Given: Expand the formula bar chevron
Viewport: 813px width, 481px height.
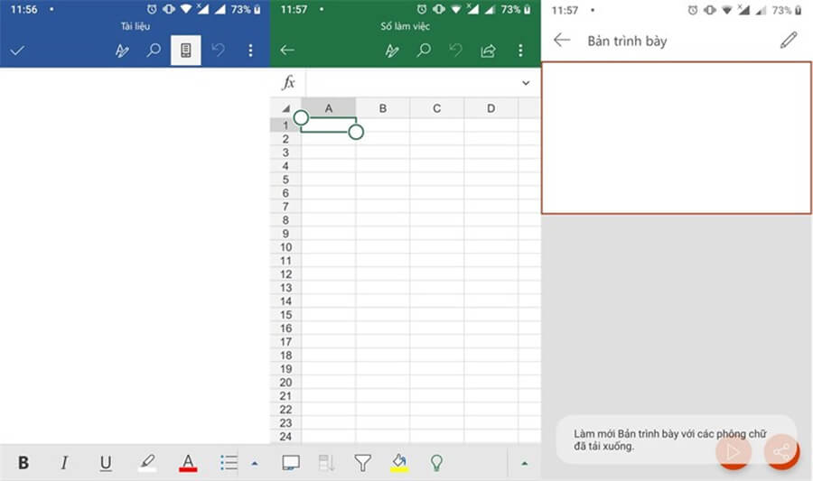Looking at the screenshot, I should pos(526,83).
